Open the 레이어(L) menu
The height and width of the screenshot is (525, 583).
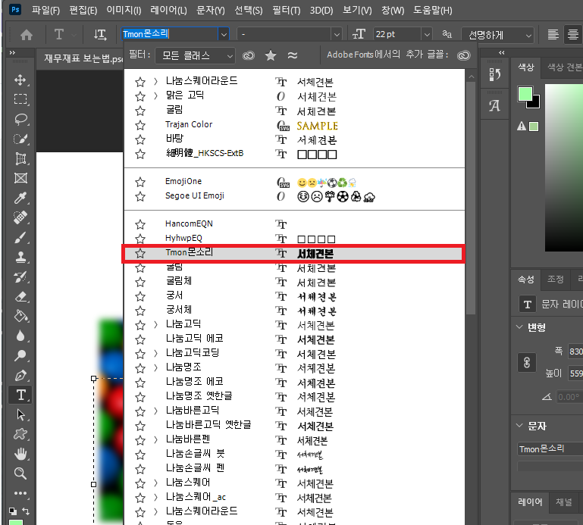coord(168,10)
